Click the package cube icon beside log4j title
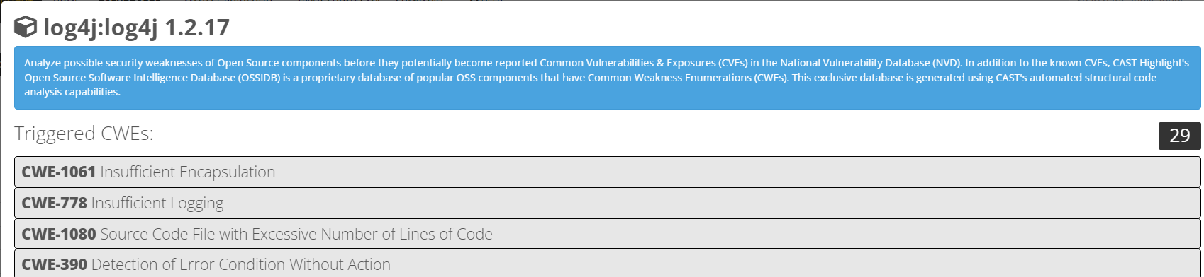This screenshot has width=1204, height=277. [26, 28]
